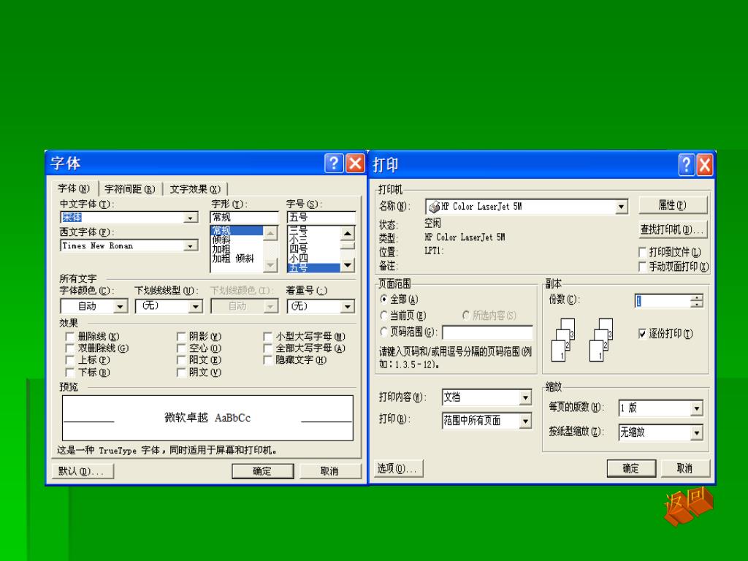The height and width of the screenshot is (561, 748).
Task: Open the 每页的版数 dropdown
Action: 696,408
